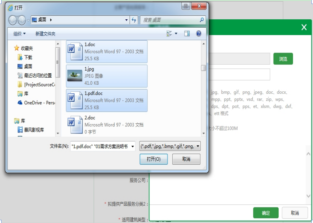This screenshot has width=313, height=223.
Task: Expand the 文件名 dropdown arrow
Action: pos(133,147)
